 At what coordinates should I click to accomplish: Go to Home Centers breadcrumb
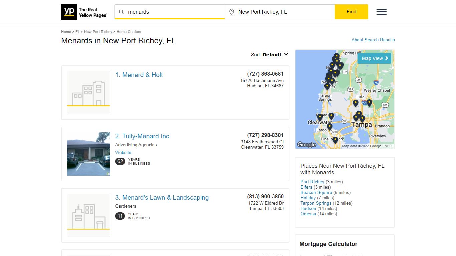tap(129, 32)
